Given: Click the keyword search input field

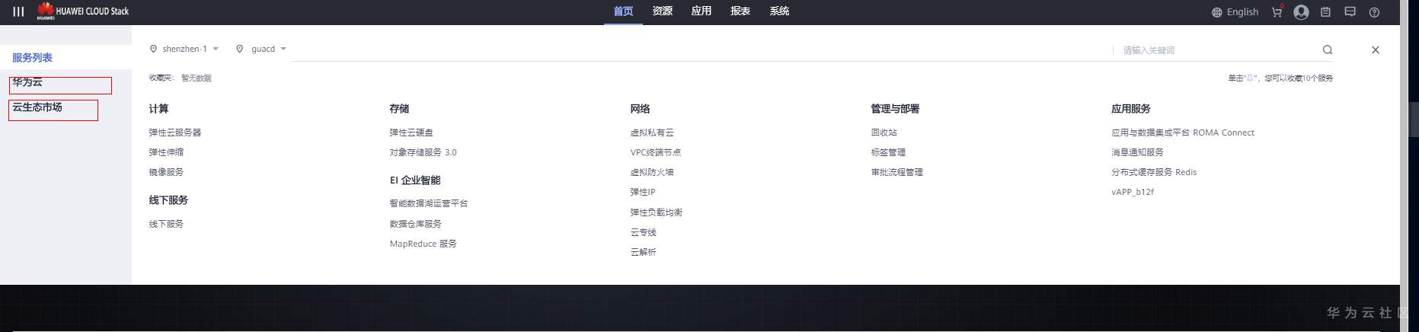Looking at the screenshot, I should pos(1219,50).
